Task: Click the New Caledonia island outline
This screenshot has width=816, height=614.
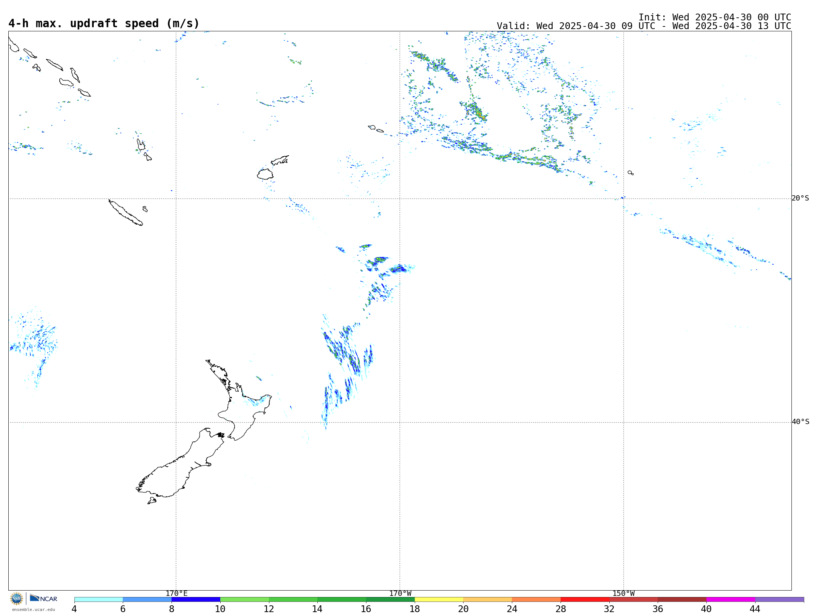Action: pyautogui.click(x=126, y=213)
